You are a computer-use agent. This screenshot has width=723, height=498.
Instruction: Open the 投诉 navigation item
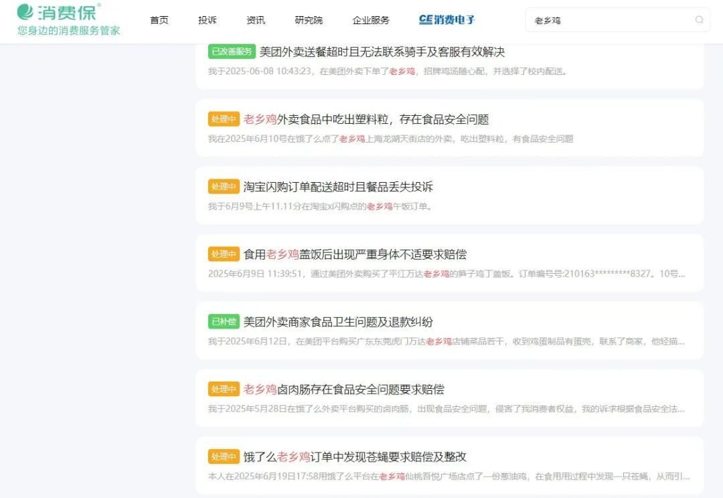click(207, 20)
